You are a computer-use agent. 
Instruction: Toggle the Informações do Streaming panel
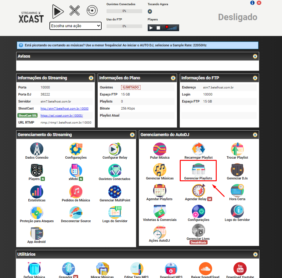pyautogui.click(x=91, y=78)
